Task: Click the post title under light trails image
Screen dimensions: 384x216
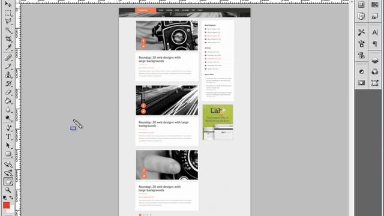Action: coord(163,124)
